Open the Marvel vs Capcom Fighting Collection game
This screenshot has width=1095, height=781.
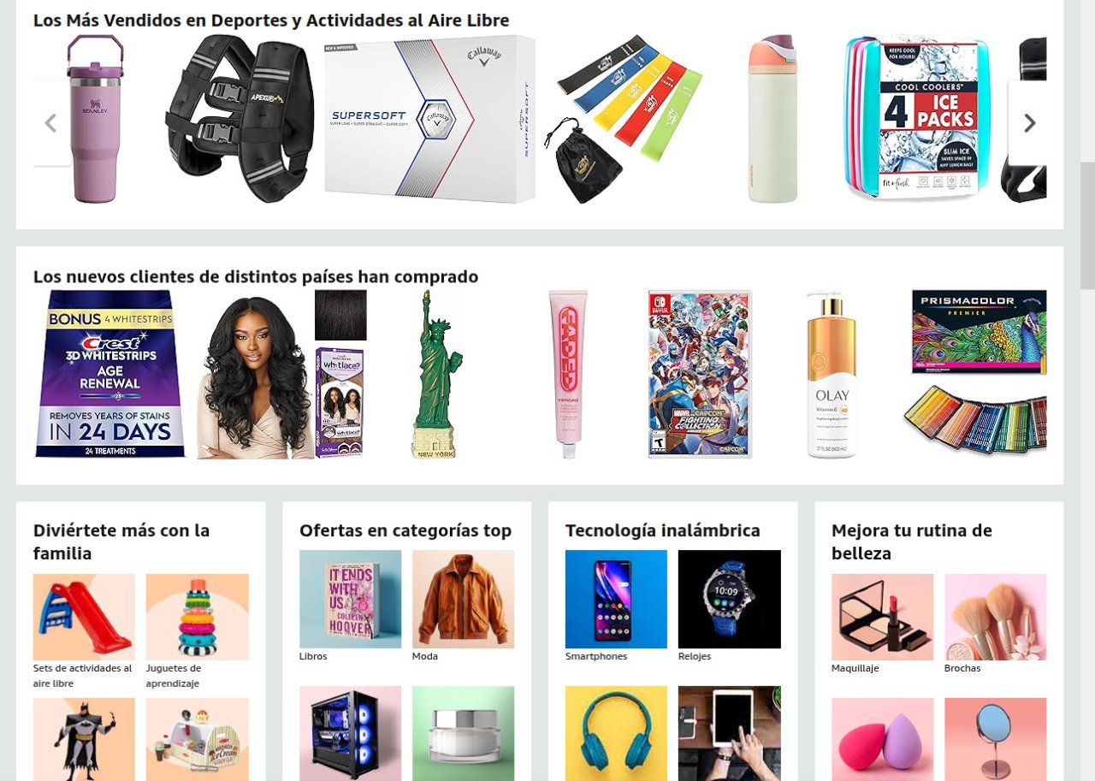[700, 375]
